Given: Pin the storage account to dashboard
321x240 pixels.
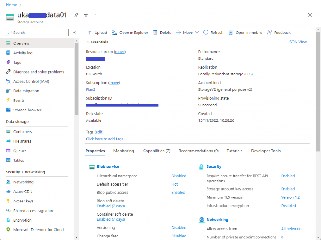Looking at the screenshot, I should click(76, 15).
